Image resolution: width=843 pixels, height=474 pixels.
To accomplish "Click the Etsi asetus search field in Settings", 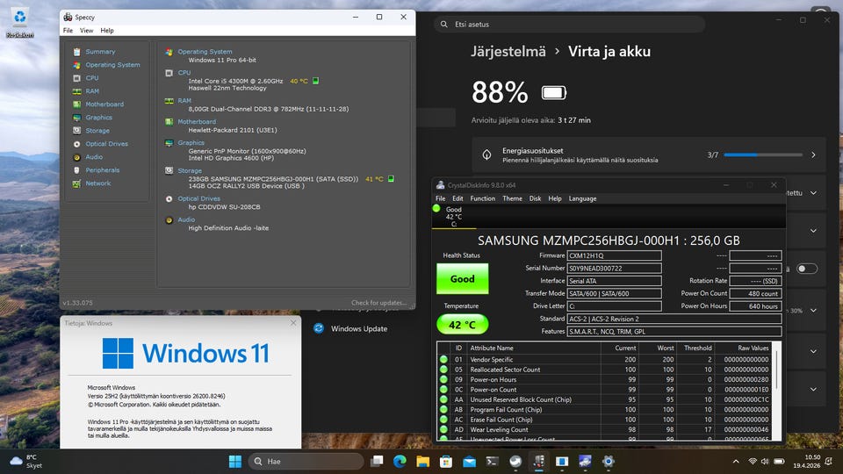I will [569, 25].
